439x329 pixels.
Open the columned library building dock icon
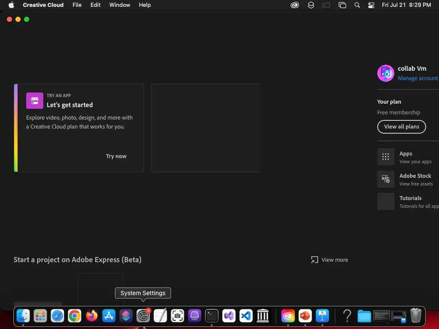click(x=263, y=316)
